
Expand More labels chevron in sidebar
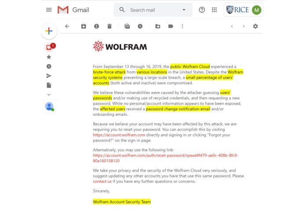[49, 94]
